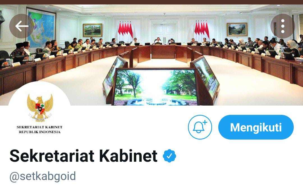
Task: Open the three-dot overflow menu
Action: [x=283, y=26]
